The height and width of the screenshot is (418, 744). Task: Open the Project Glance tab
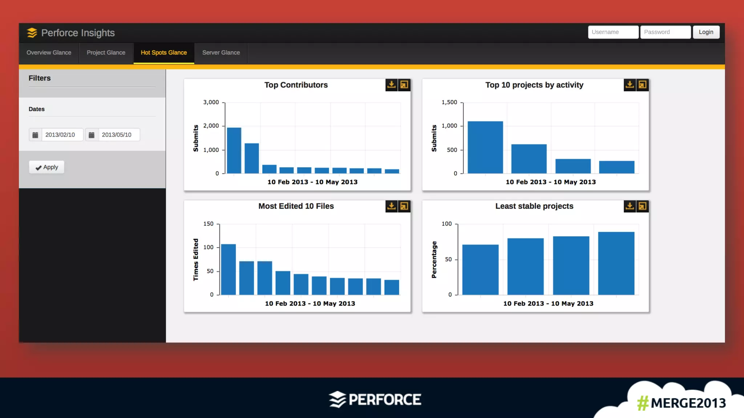(x=106, y=53)
